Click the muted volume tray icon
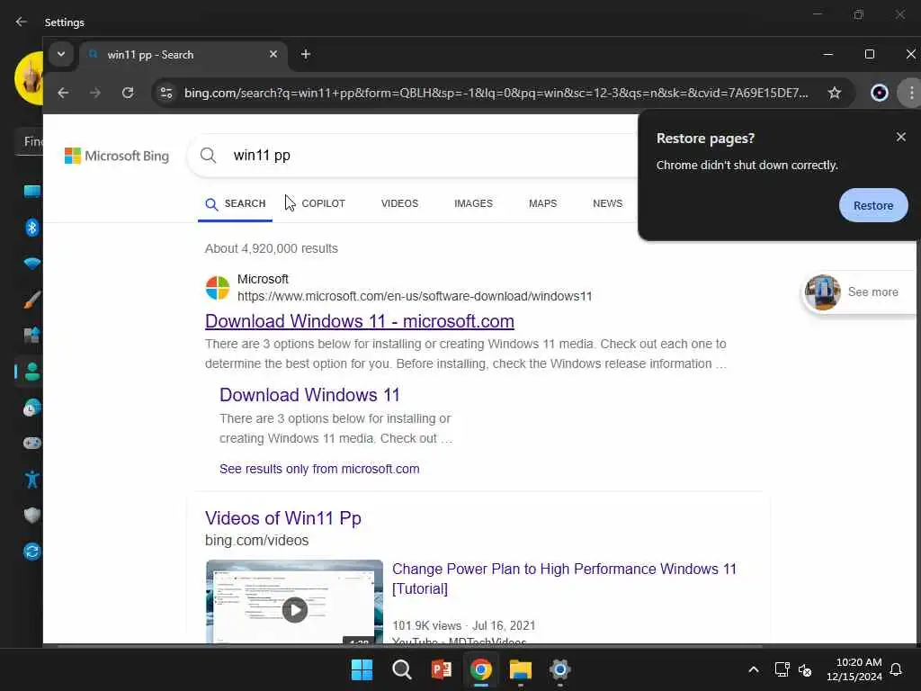The image size is (921, 691). tap(805, 669)
